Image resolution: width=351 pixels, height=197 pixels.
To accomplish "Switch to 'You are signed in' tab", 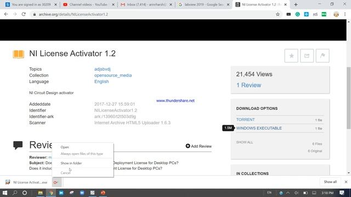I will [31, 4].
